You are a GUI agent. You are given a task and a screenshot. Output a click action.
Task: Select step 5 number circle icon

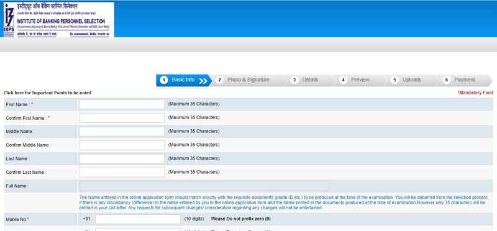[394, 80]
